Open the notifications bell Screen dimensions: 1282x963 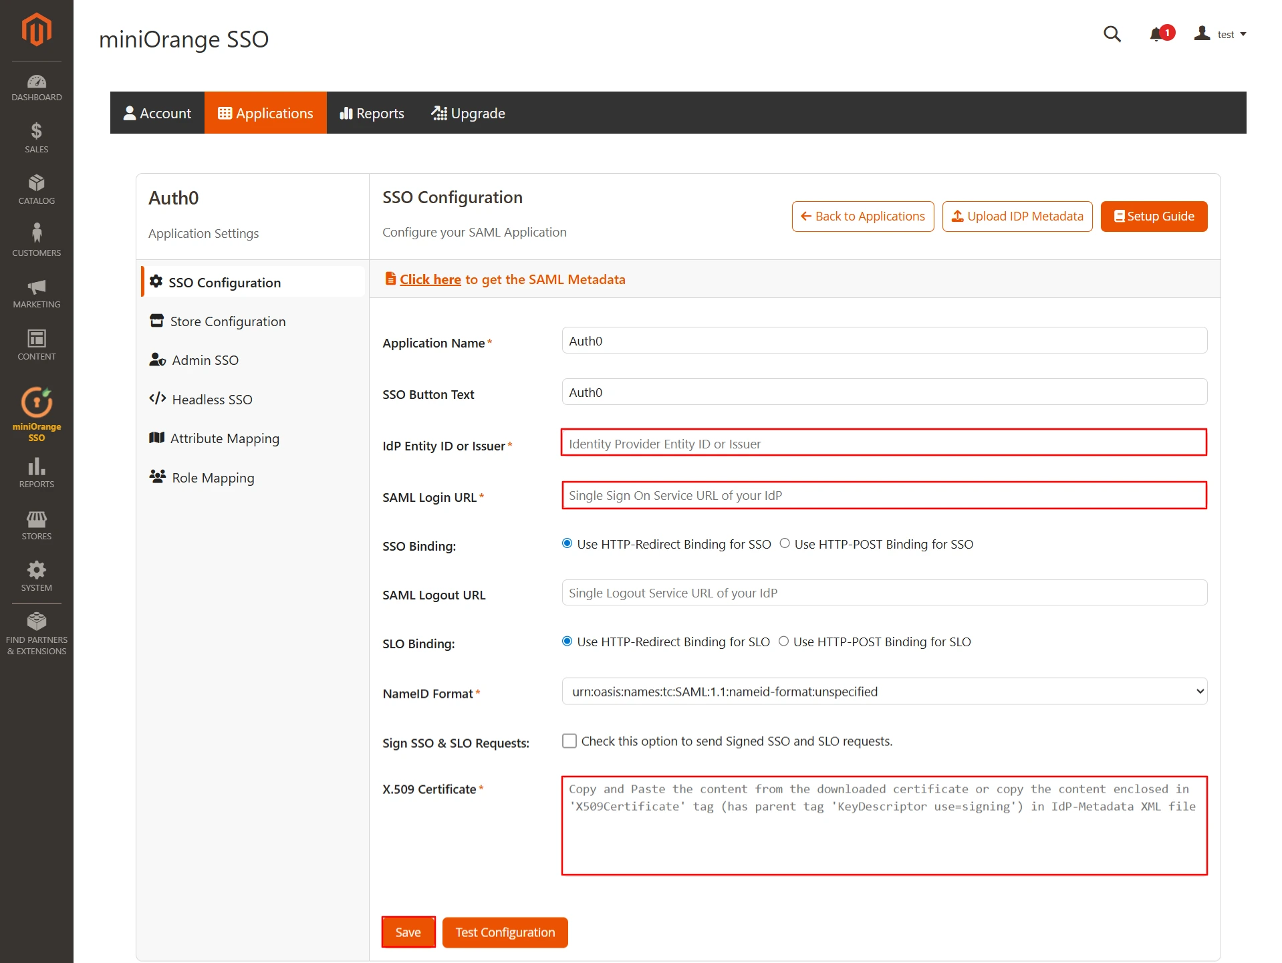pyautogui.click(x=1156, y=33)
